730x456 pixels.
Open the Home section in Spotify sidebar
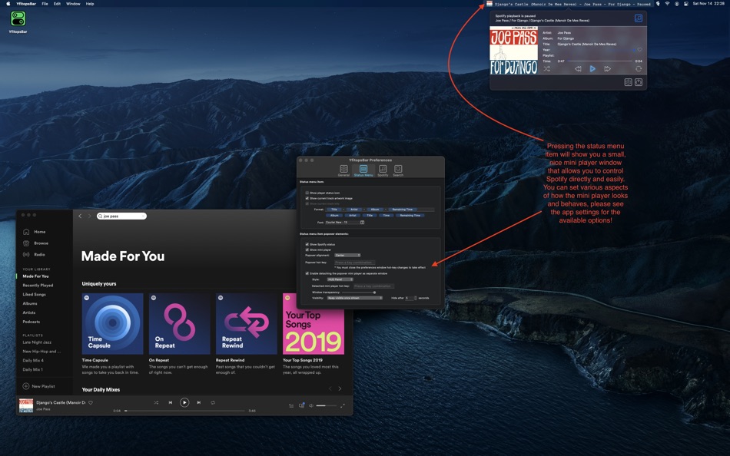coord(35,232)
